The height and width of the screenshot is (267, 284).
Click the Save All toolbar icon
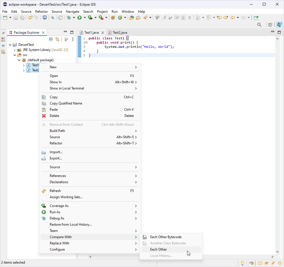pos(22,18)
